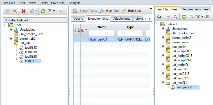Viewport: 213px width, 105px height.
Task: Click the first attachment paperclip column icon
Action: point(75,30)
